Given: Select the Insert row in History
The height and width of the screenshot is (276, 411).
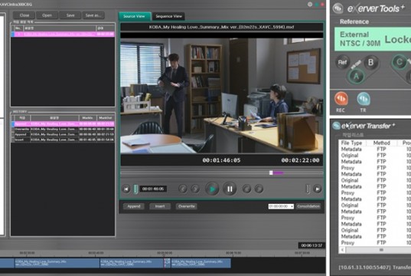Looking at the screenshot, I should 63,140.
